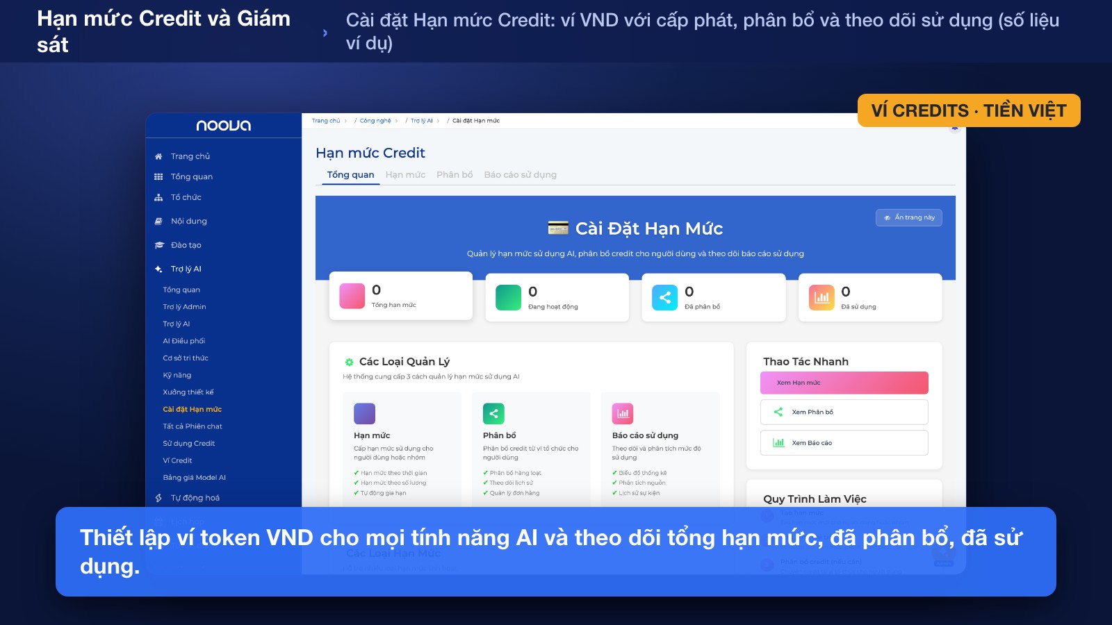Click the green Phân bổ share card icon
The image size is (1112, 625).
[493, 413]
